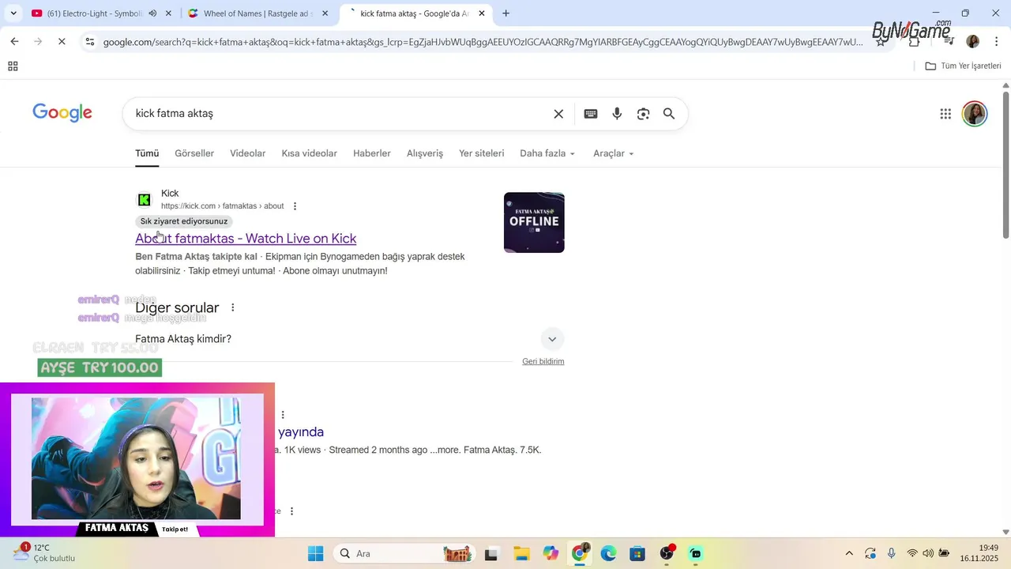The width and height of the screenshot is (1011, 569).
Task: Go to the Google homepage logo
Action: [x=62, y=113]
